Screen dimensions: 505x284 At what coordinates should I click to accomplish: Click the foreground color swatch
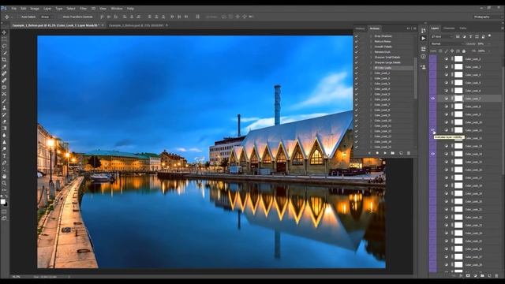click(x=3, y=202)
